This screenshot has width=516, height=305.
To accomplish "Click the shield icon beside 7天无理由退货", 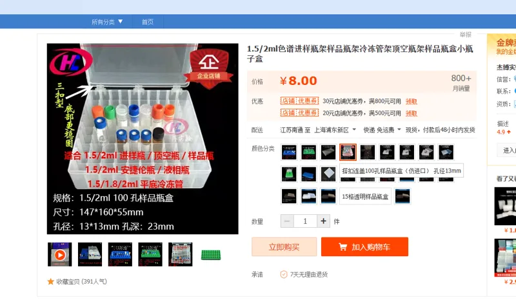I will 284,275.
